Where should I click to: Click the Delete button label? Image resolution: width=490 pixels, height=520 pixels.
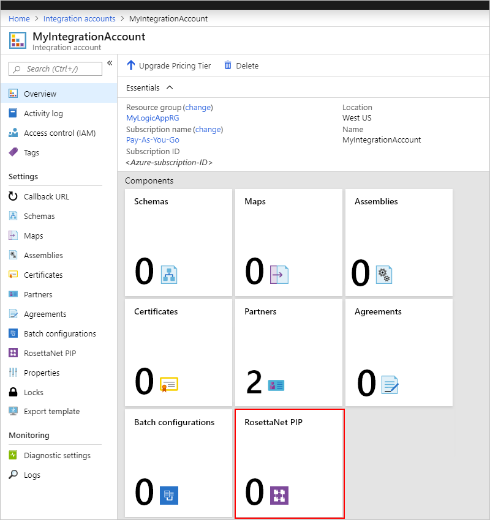pos(247,65)
